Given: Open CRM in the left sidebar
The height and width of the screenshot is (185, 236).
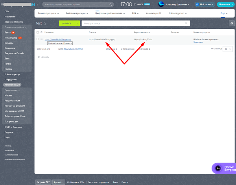Looking at the screenshot, I should pos(7,11).
